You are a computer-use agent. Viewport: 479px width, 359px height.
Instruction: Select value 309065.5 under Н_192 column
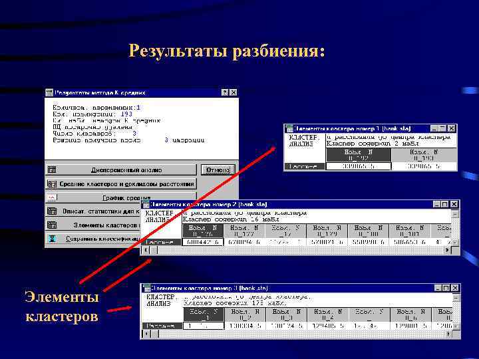pos(359,166)
